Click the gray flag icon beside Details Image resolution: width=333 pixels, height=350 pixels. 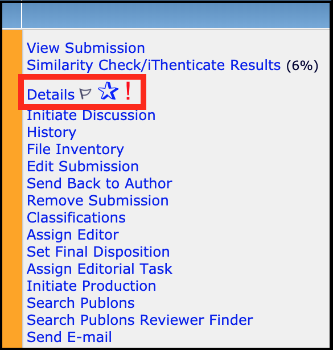[85, 94]
